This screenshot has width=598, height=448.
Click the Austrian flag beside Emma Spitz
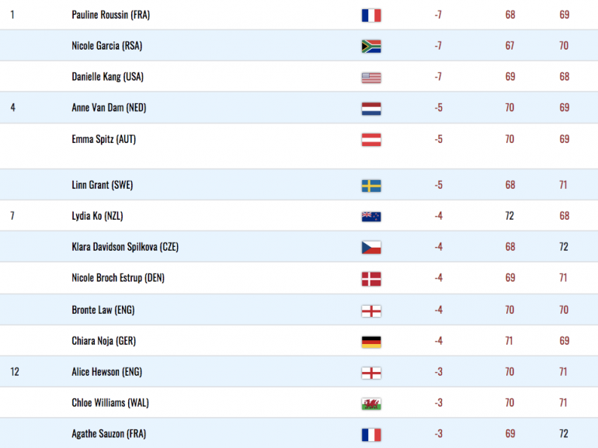point(371,140)
